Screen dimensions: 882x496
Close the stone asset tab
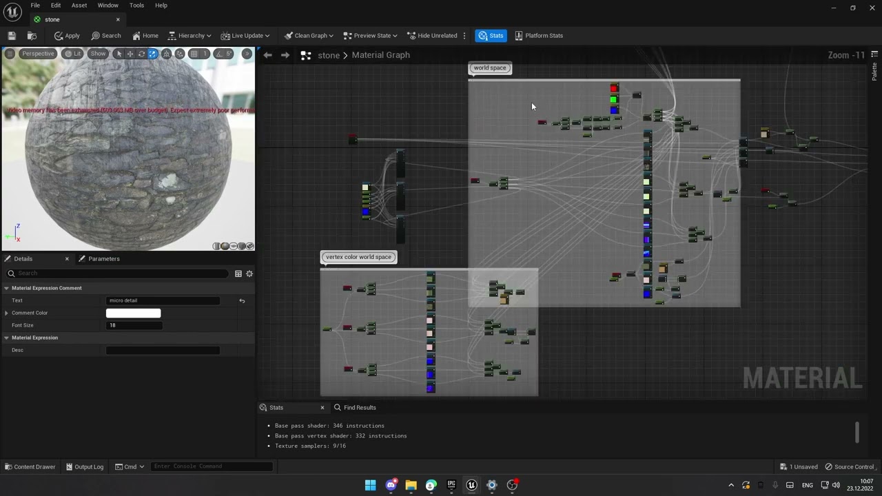tap(118, 19)
